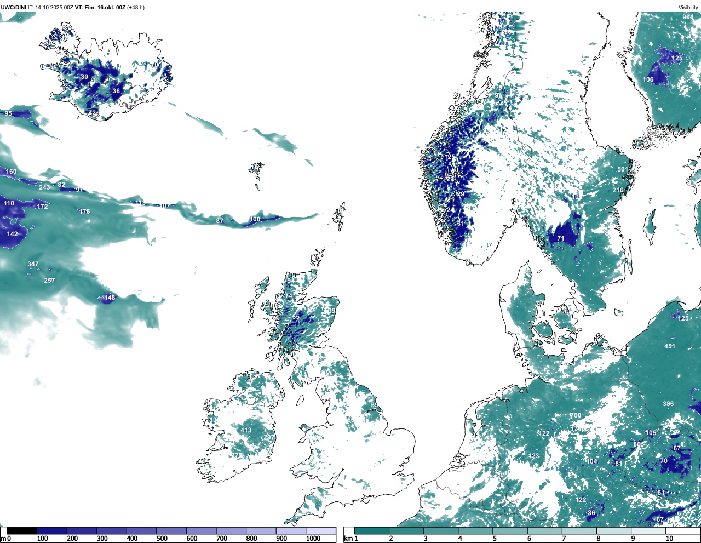Screen dimensions: 701x543
Task: Click the '81' value in the southeast
Action: coord(619,464)
